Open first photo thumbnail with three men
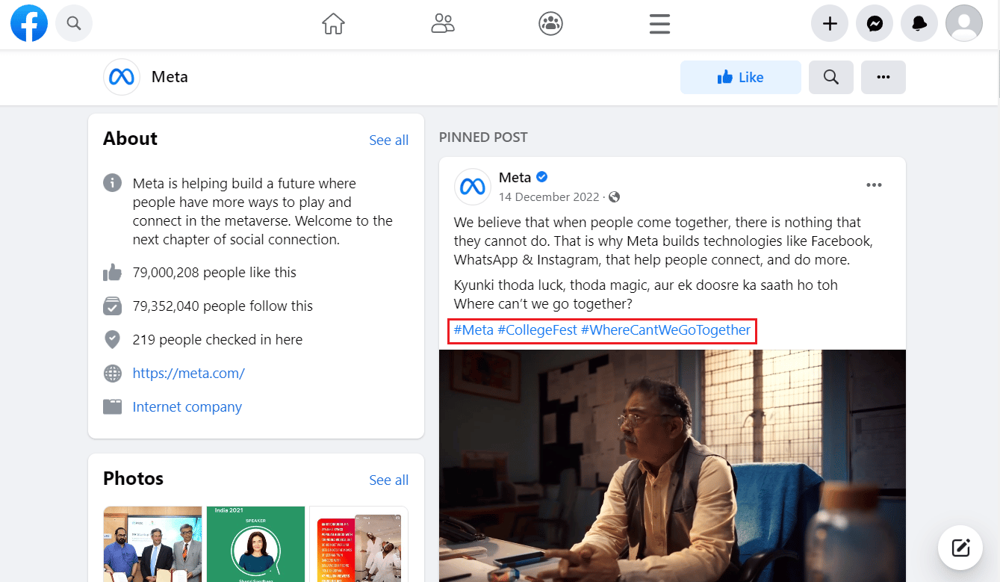 pyautogui.click(x=152, y=544)
